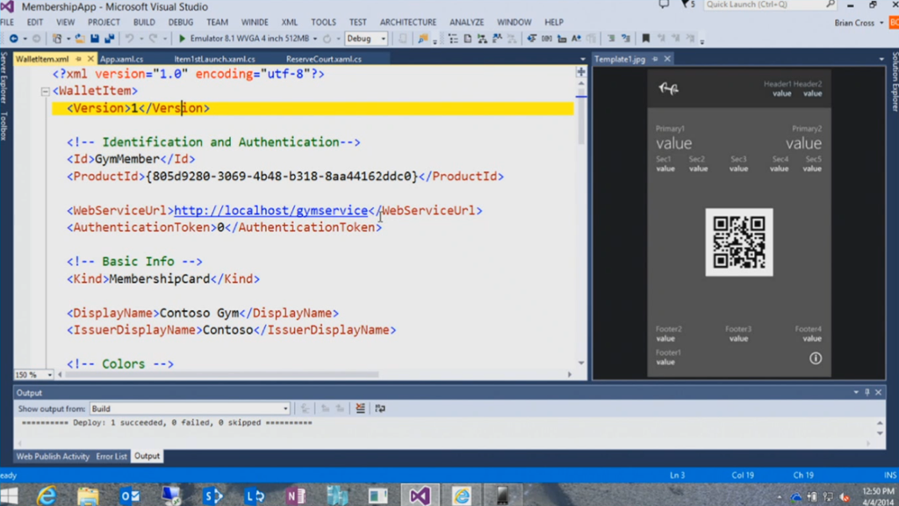The image size is (899, 506).
Task: Open the editor tab list dropdown arrow
Action: coord(583,59)
